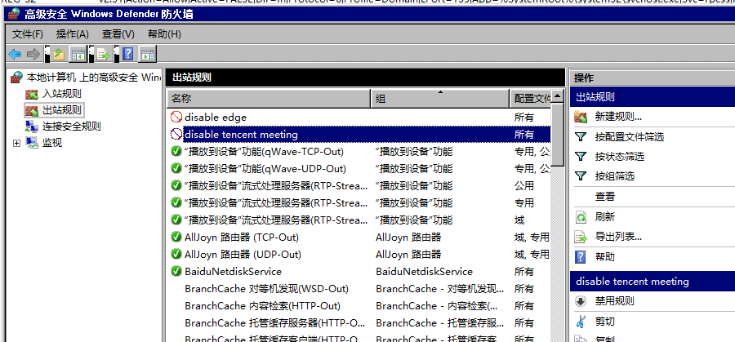The height and width of the screenshot is (342, 735).
Task: Click the green check for qWave-UDP-Out rule
Action: [x=176, y=168]
